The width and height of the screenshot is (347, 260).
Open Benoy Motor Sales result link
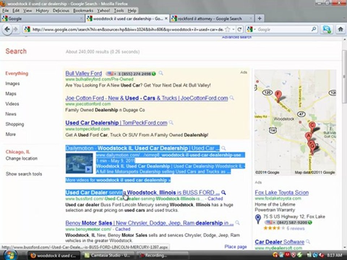149,223
